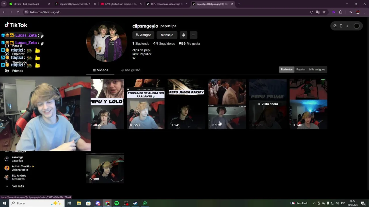Viewport: 369px width, 207px height.
Task: Open zazaniga's profile in sidebar
Action: pyautogui.click(x=17, y=159)
